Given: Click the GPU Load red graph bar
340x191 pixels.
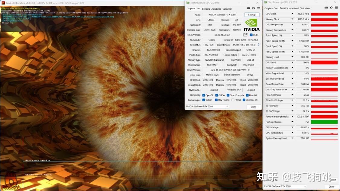Looking at the screenshot, I should pyautogui.click(x=324, y=62).
